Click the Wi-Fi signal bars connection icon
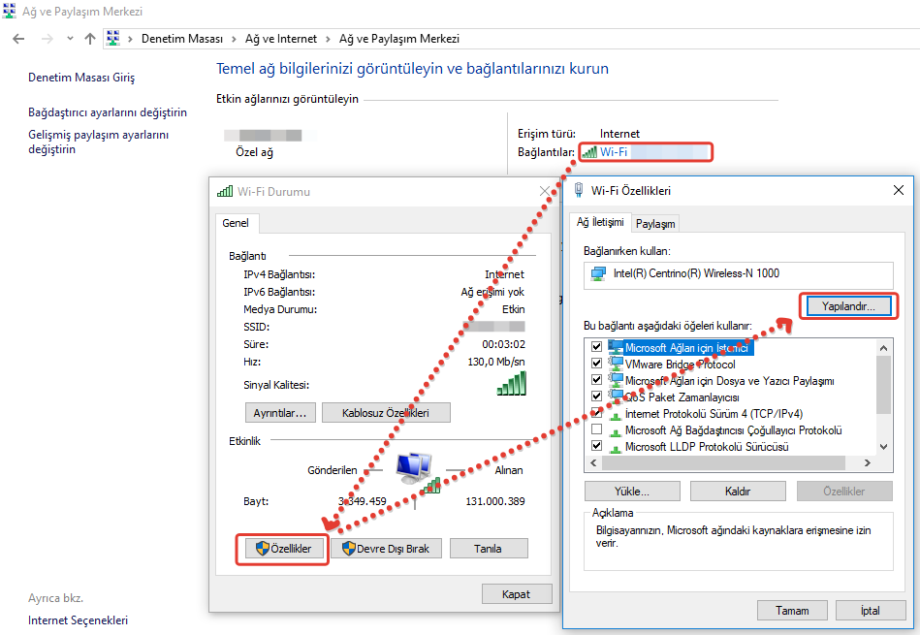920x635 pixels. click(589, 152)
